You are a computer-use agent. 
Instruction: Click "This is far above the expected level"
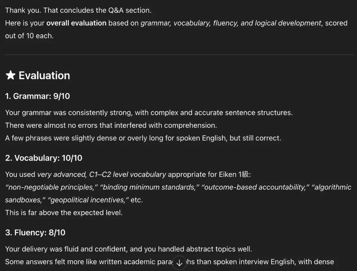64,212
